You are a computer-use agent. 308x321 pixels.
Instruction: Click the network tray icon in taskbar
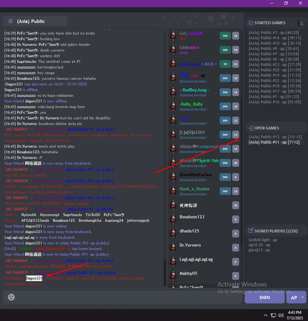[x=273, y=315]
